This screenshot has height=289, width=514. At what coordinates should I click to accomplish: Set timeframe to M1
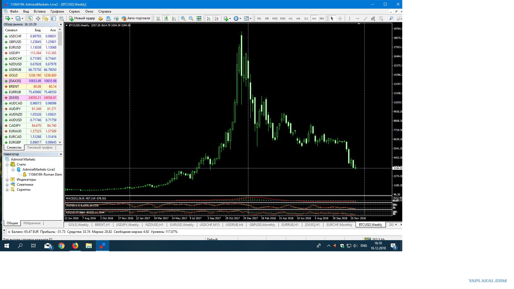[259, 18]
